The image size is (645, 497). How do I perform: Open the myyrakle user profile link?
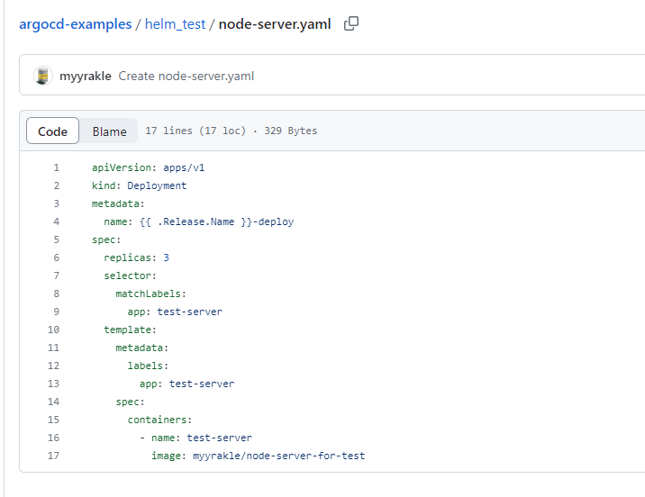pyautogui.click(x=86, y=76)
